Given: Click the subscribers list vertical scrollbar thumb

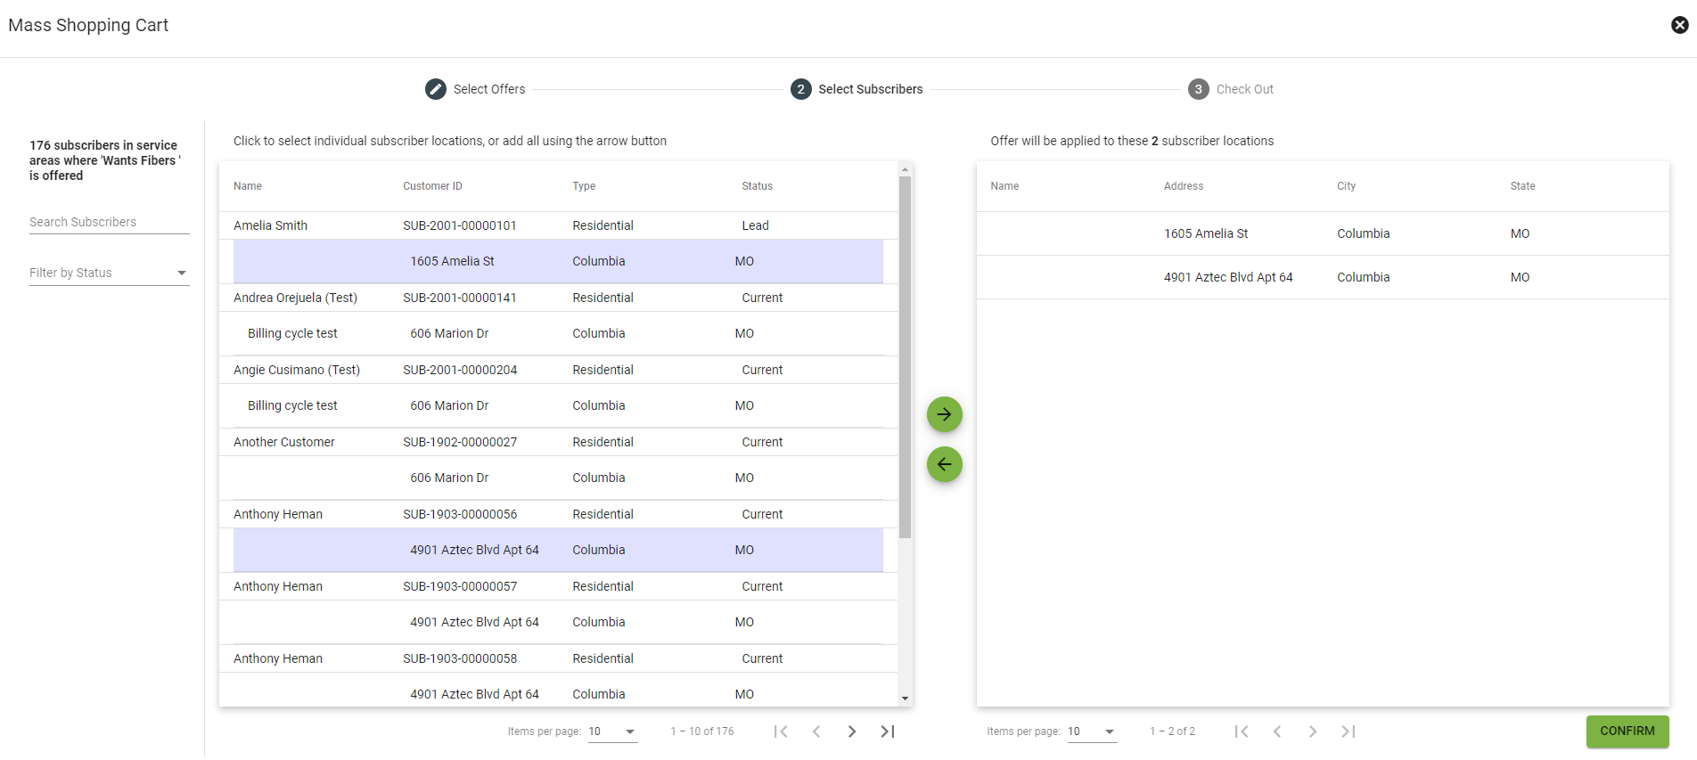Looking at the screenshot, I should coord(905,357).
